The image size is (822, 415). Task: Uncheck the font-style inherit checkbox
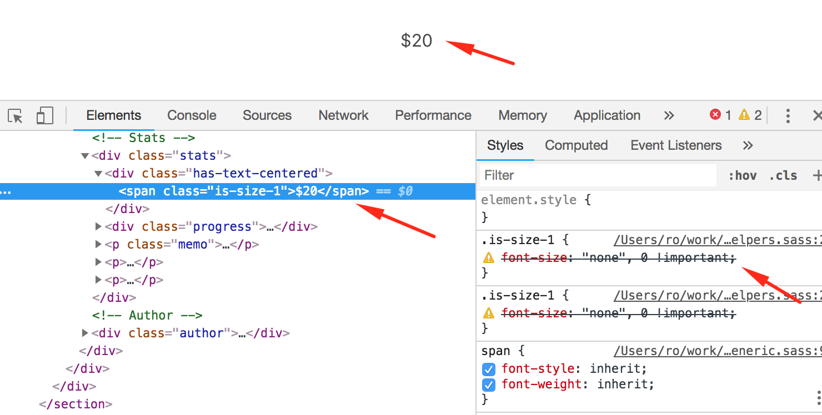[489, 369]
